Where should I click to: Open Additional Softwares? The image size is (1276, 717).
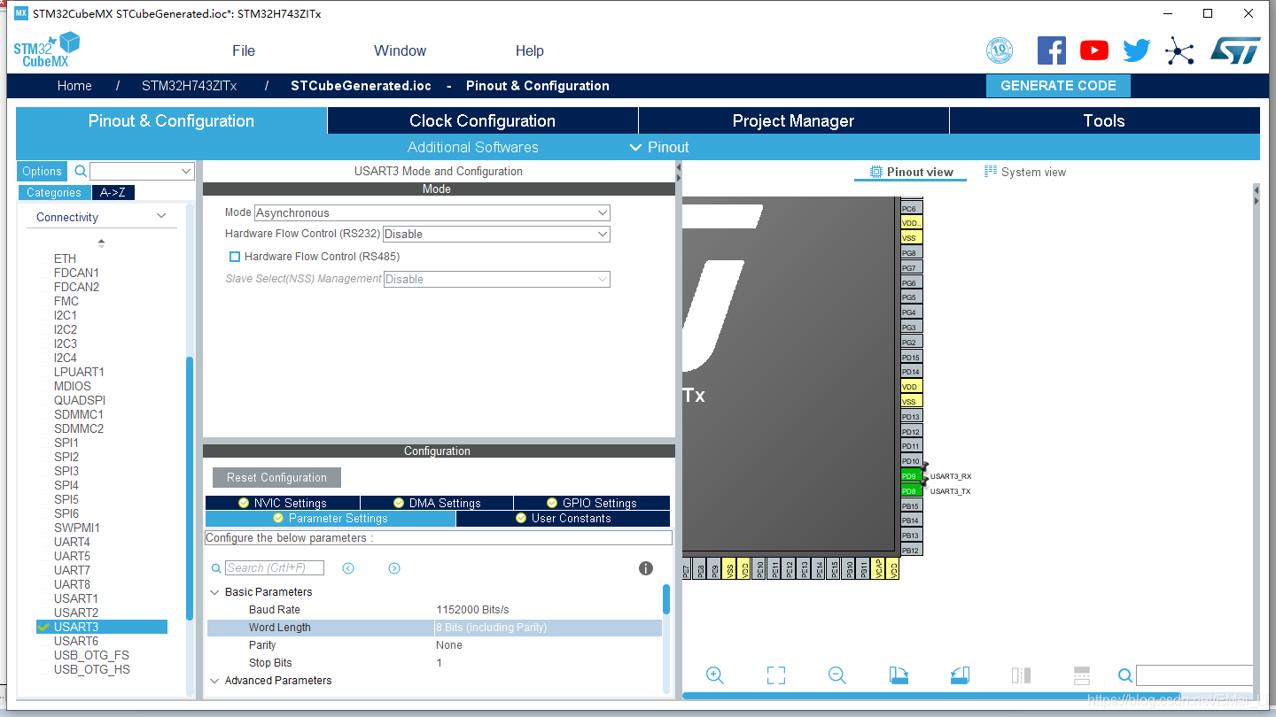(x=473, y=147)
